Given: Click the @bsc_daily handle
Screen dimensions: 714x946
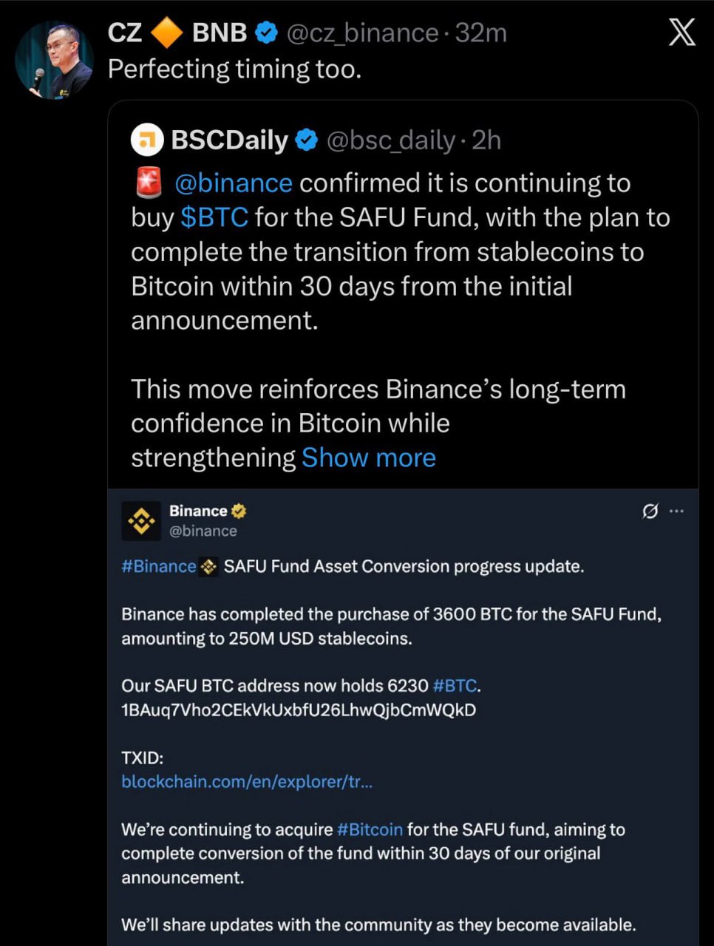Looking at the screenshot, I should point(391,140).
